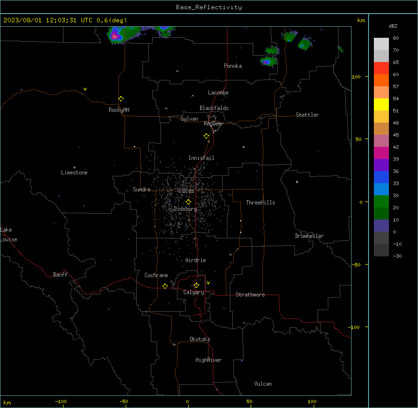Image resolution: width=418 pixels, height=408 pixels.
Task: Click the asterisk marker above Limestone label
Action: pyautogui.click(x=74, y=168)
